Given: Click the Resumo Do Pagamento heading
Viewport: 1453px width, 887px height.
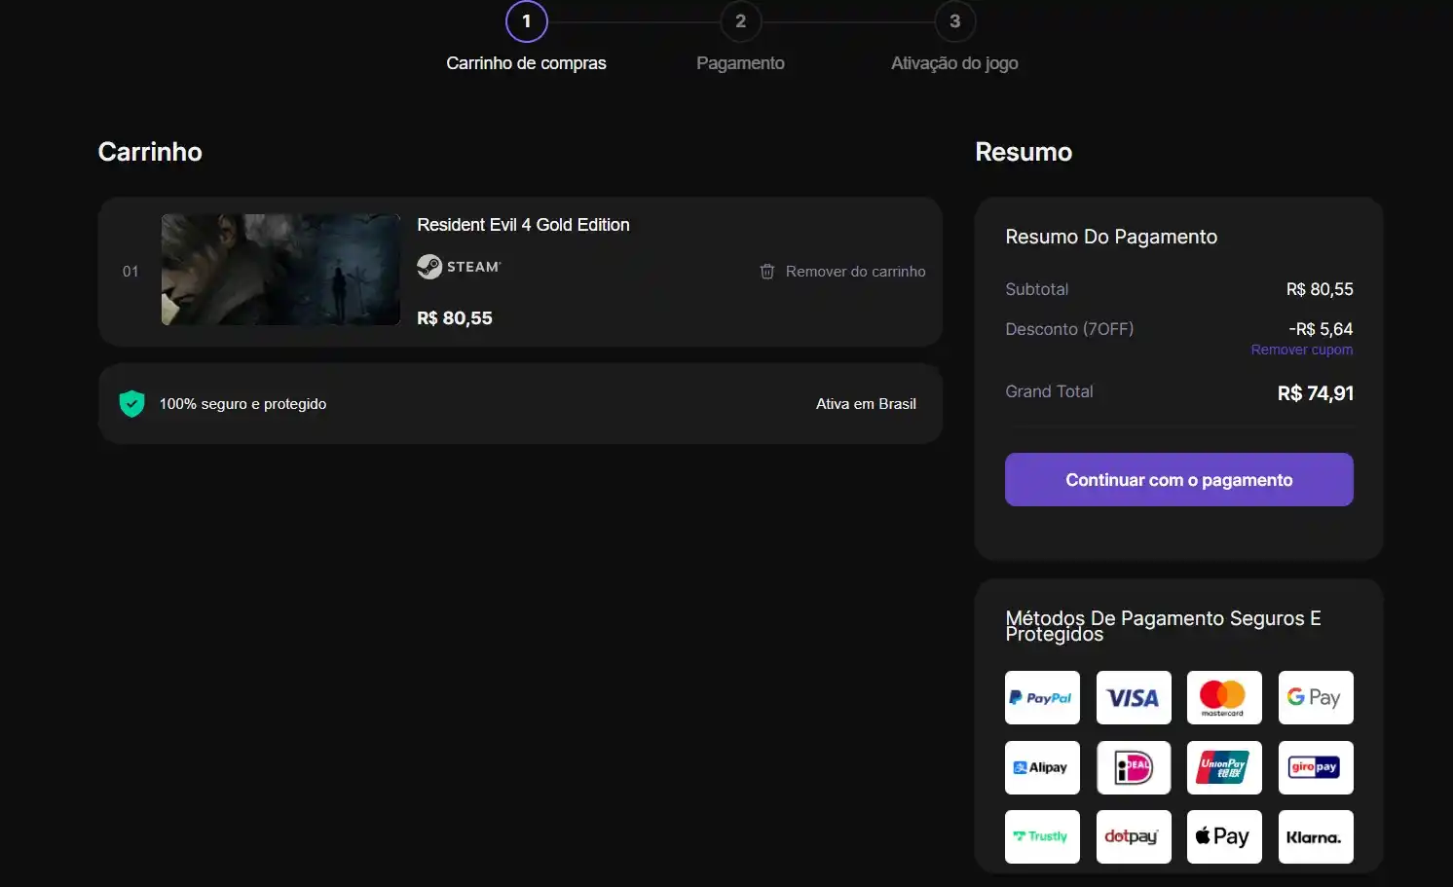Looking at the screenshot, I should [x=1111, y=237].
